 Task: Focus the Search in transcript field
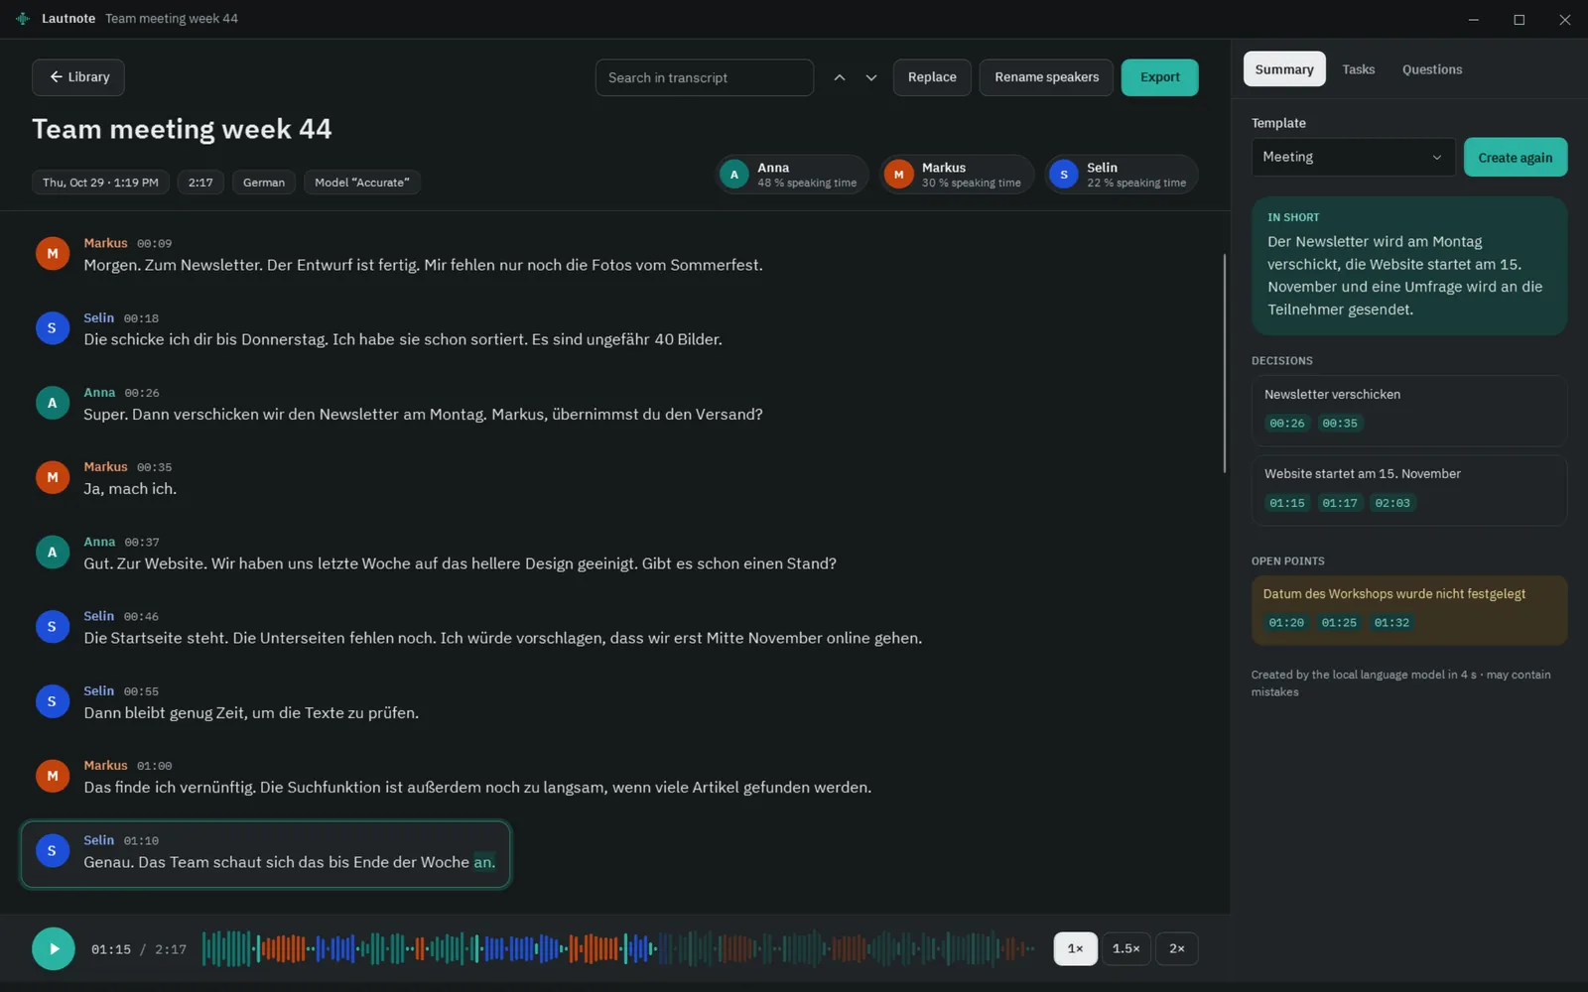(704, 77)
